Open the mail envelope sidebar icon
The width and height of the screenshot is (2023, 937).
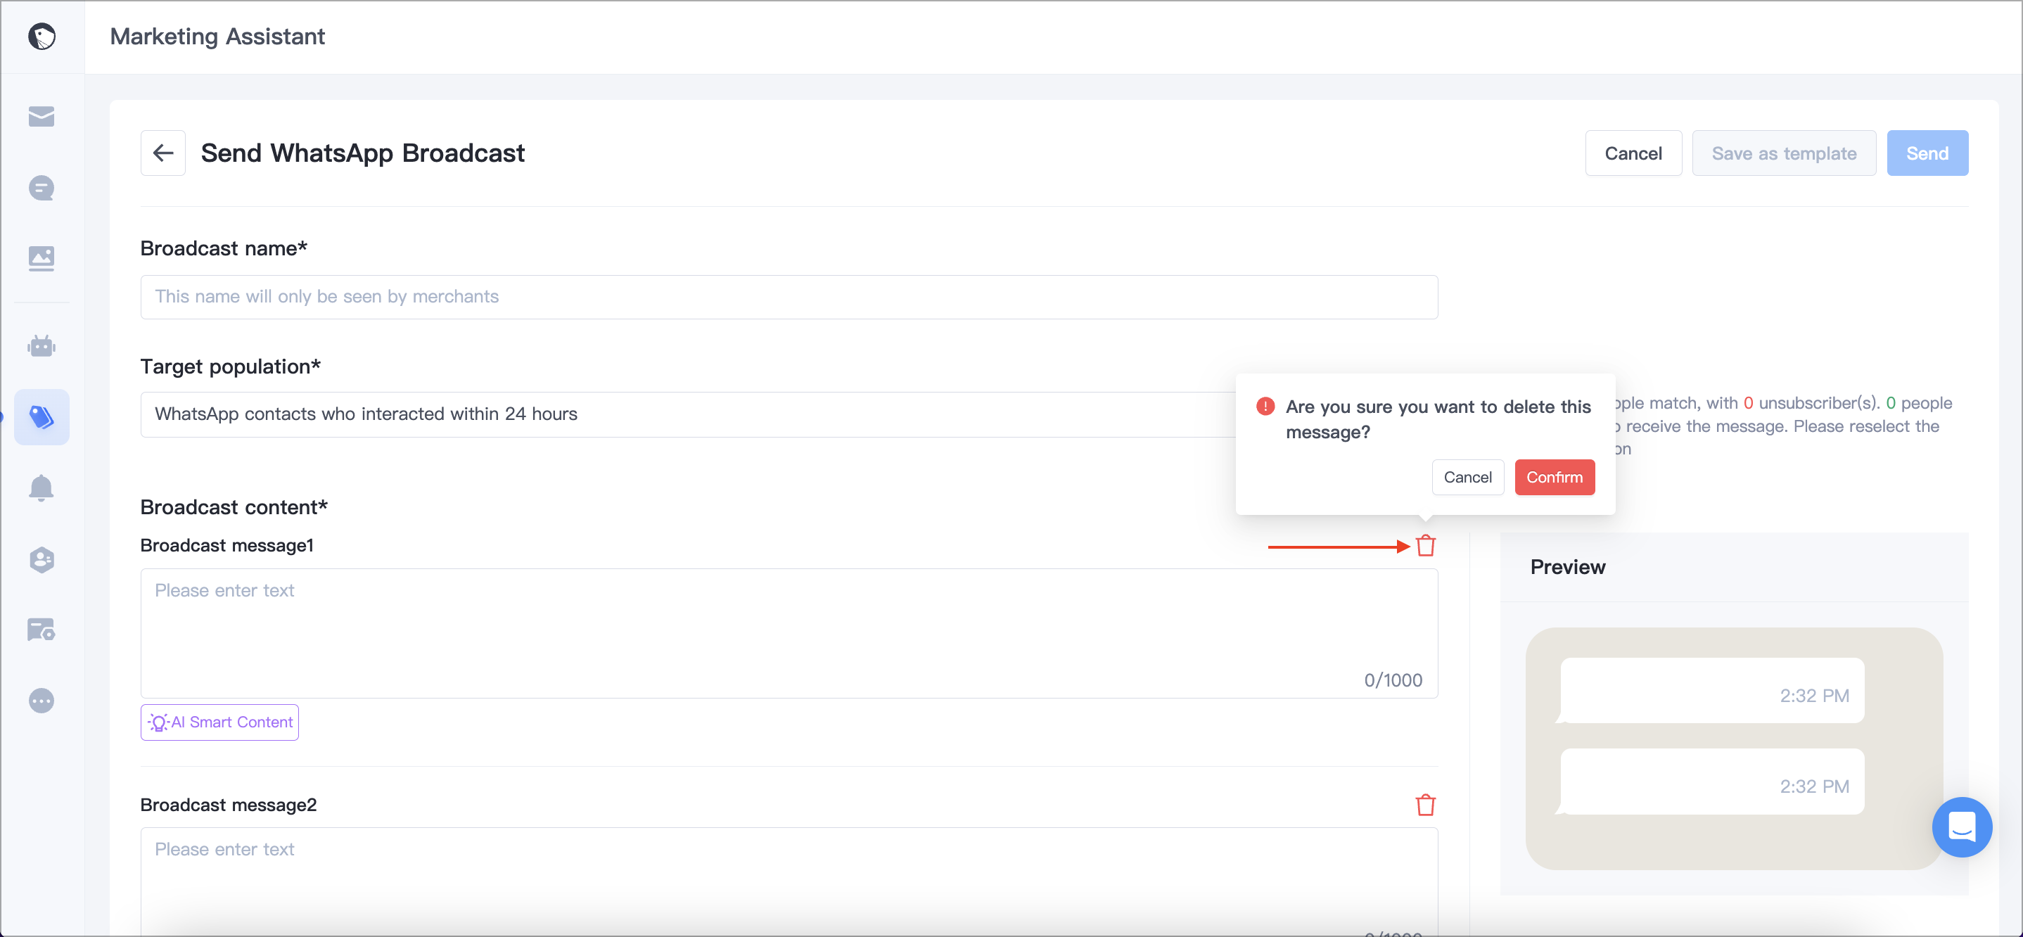pyautogui.click(x=42, y=116)
